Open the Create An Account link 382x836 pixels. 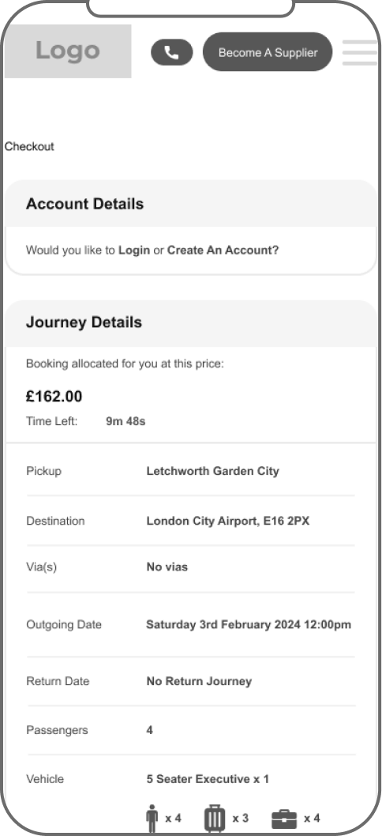pos(223,250)
